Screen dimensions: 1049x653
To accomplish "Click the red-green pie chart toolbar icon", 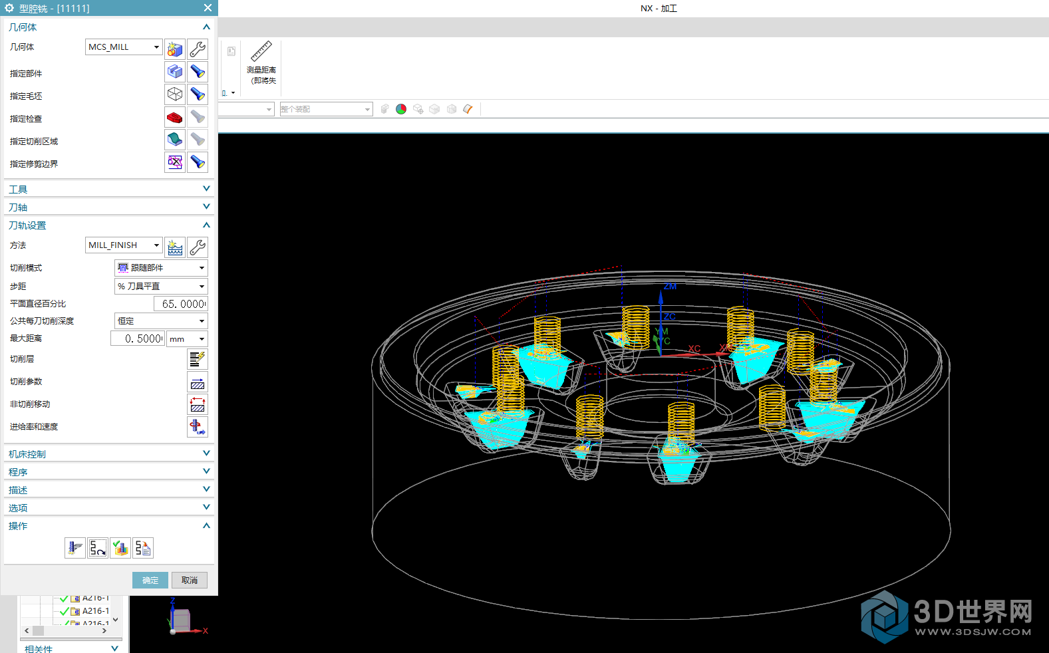I will (x=401, y=109).
